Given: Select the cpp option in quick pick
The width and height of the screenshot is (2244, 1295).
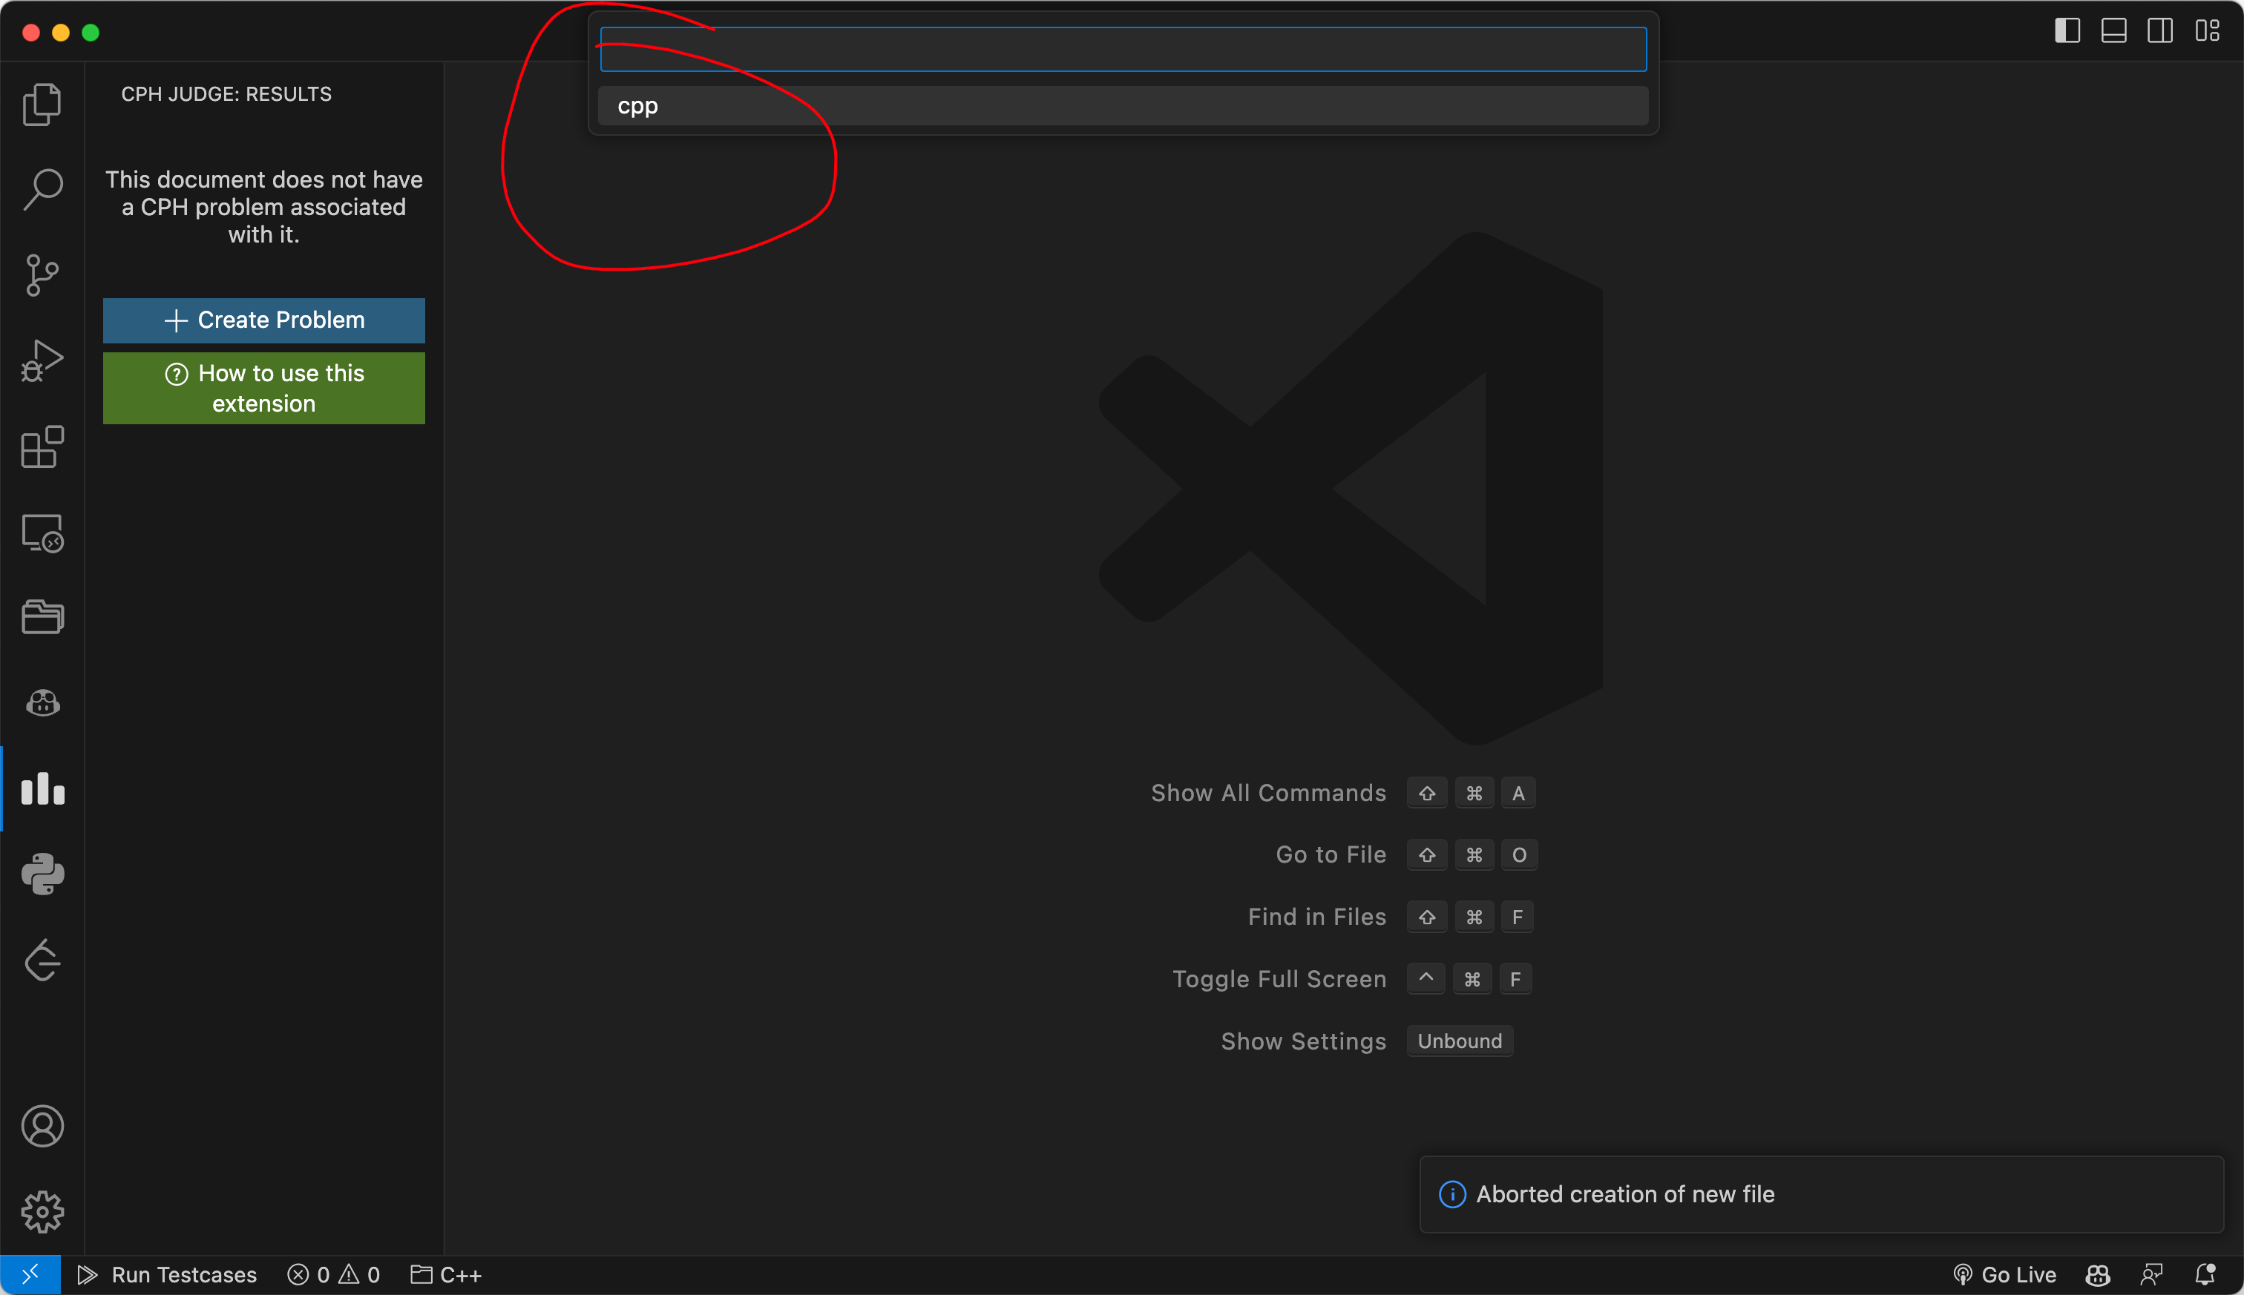Looking at the screenshot, I should click(x=1123, y=106).
